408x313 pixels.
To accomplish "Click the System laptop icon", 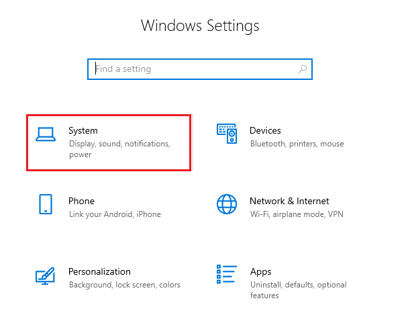I will 46,135.
